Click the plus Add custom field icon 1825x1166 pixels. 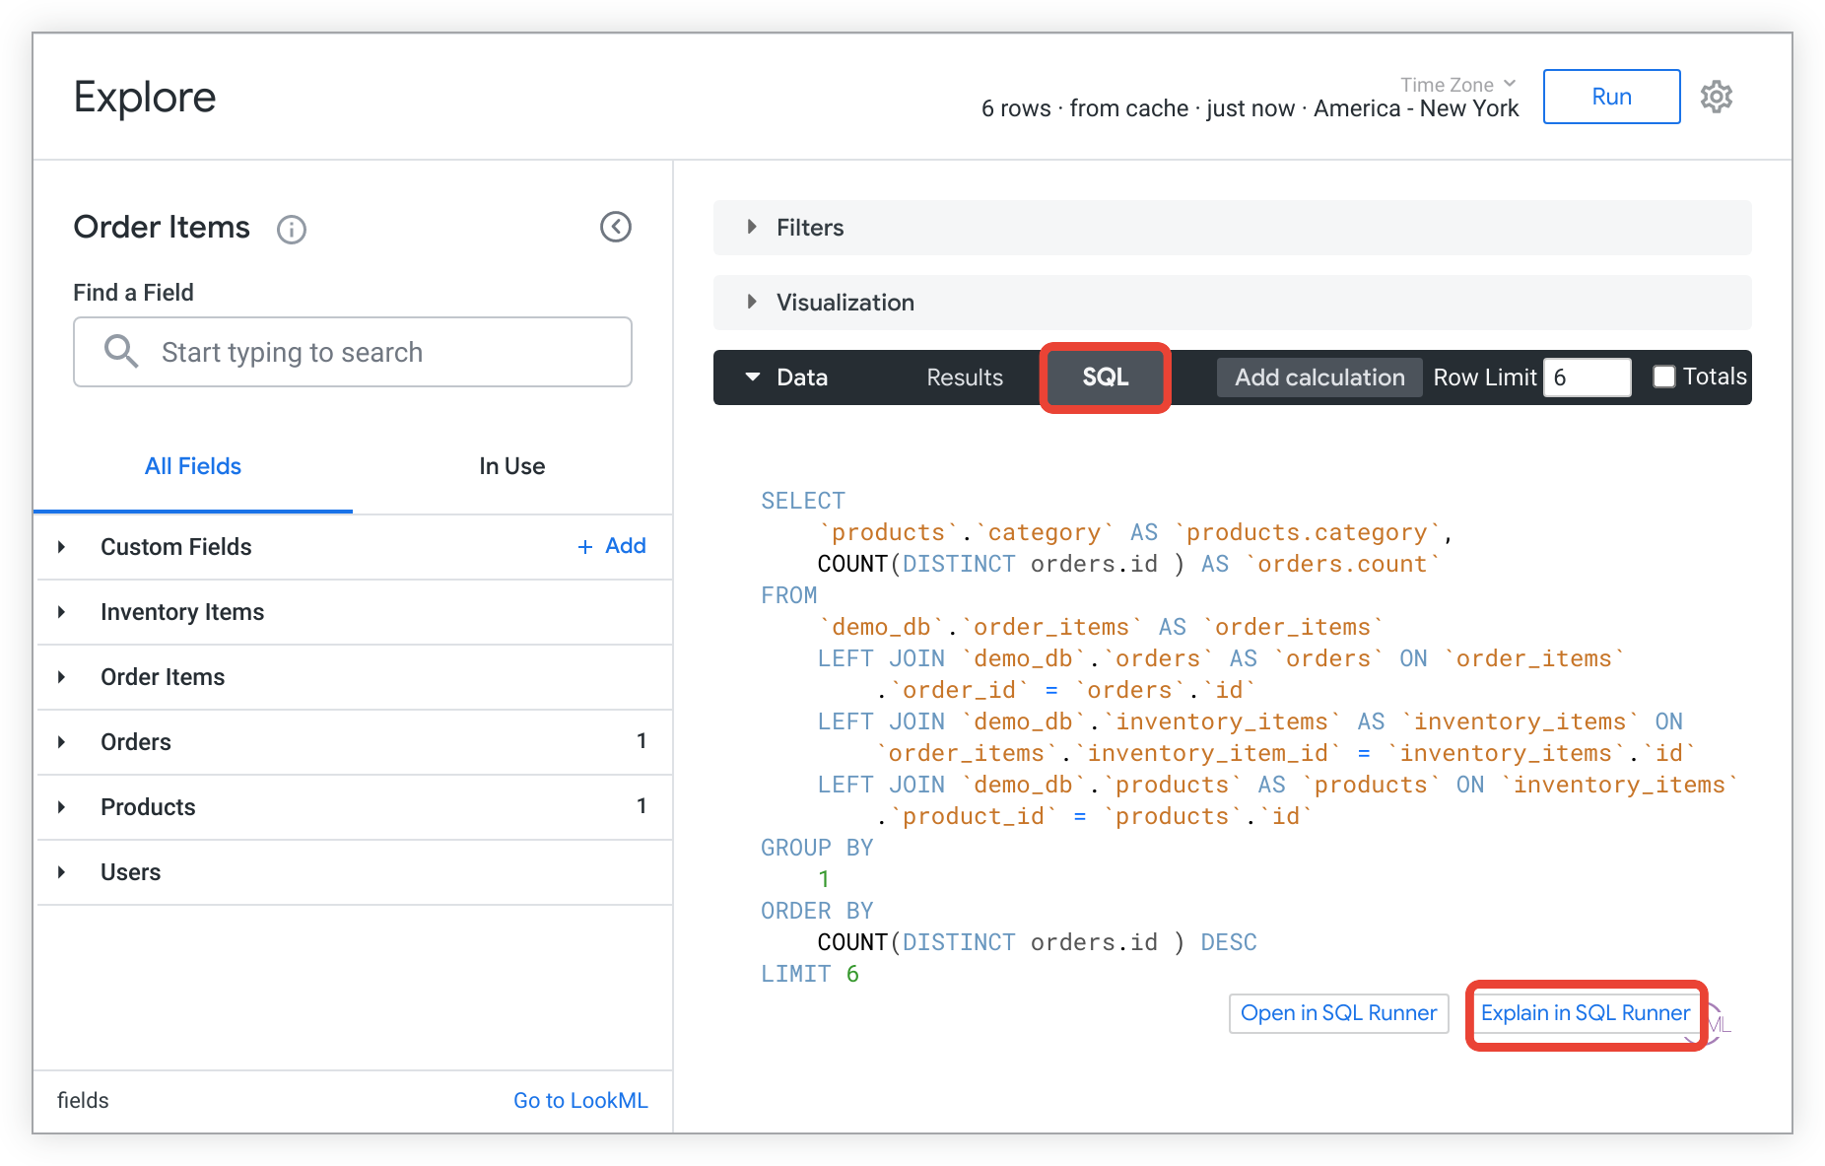pyautogui.click(x=585, y=547)
